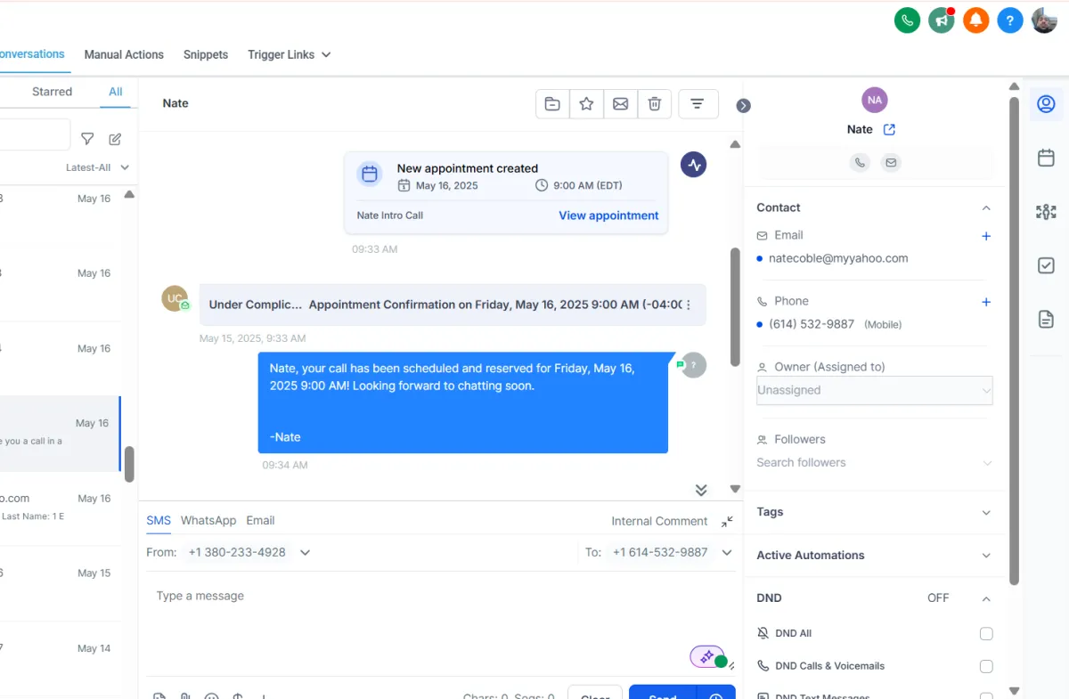The width and height of the screenshot is (1069, 699).
Task: Compose new message with pencil icon
Action: coord(115,138)
